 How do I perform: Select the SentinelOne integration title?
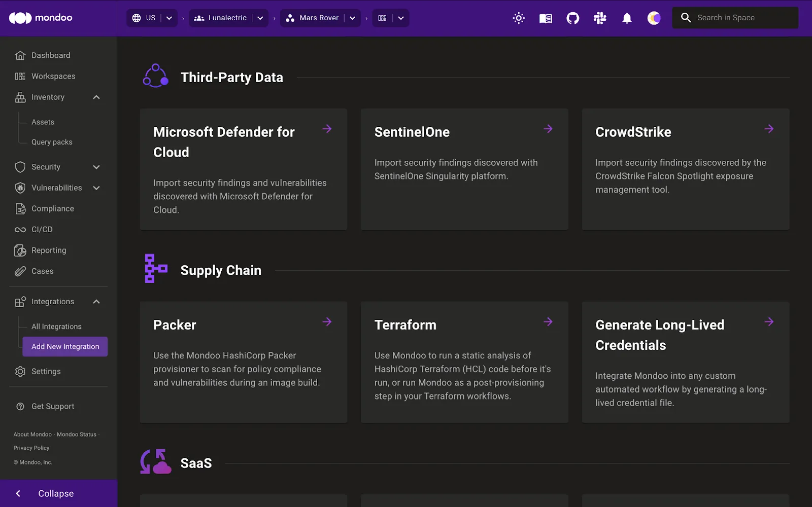[412, 132]
